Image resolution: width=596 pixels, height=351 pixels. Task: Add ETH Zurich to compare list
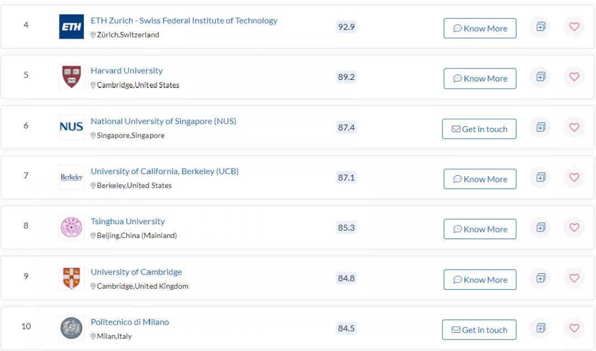click(x=540, y=26)
